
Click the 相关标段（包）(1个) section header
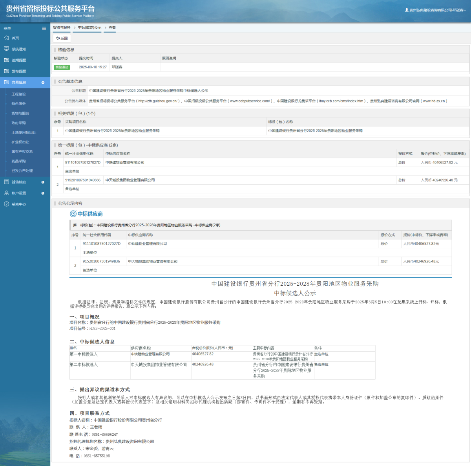point(77,114)
